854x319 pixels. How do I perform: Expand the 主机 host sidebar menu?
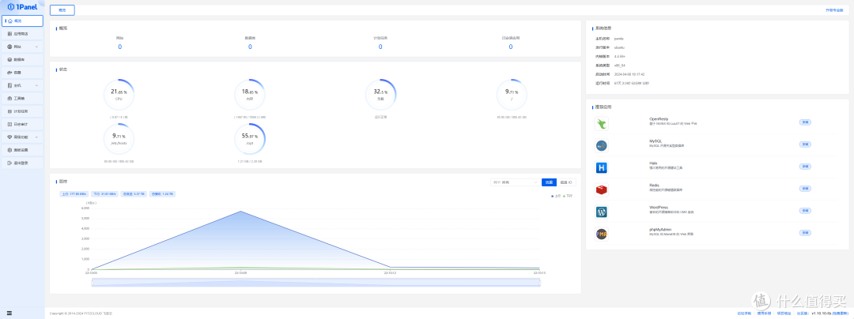[x=22, y=85]
